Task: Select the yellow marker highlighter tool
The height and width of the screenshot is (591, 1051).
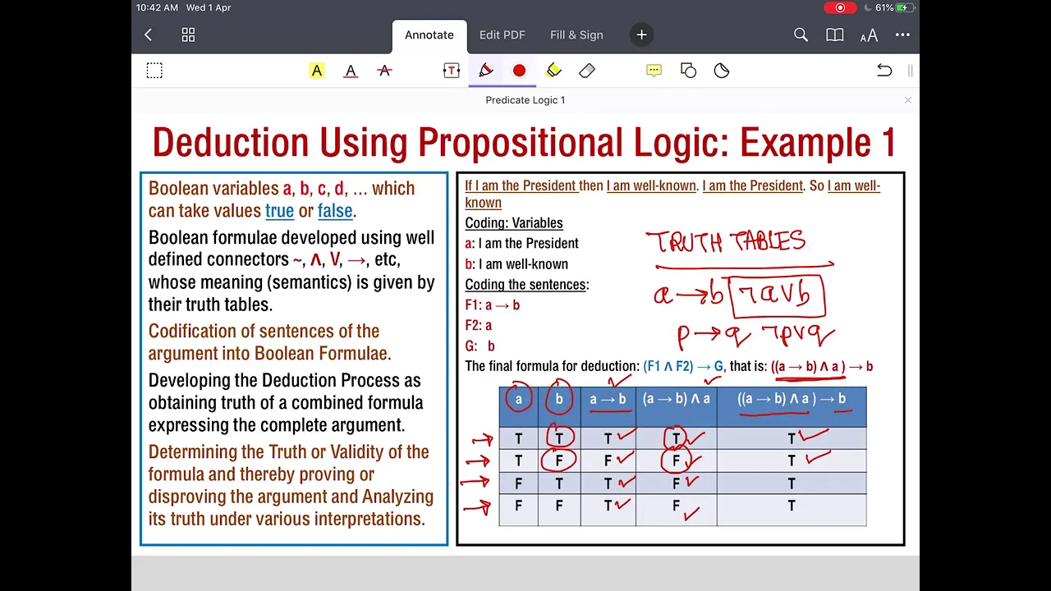Action: click(x=553, y=71)
